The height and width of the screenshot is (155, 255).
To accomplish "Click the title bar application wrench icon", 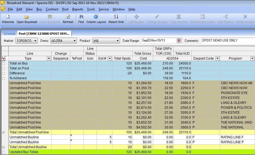I will [3, 3].
